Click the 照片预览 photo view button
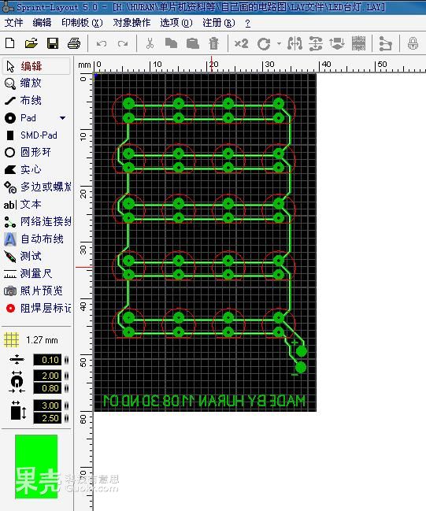 click(x=36, y=291)
